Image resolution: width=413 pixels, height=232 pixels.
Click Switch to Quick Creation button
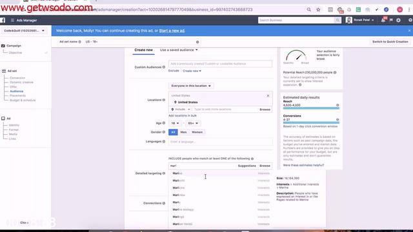(x=390, y=42)
